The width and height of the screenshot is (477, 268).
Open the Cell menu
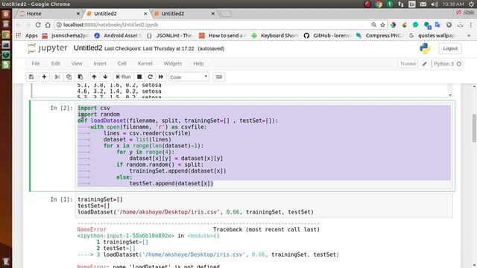pyautogui.click(x=122, y=63)
